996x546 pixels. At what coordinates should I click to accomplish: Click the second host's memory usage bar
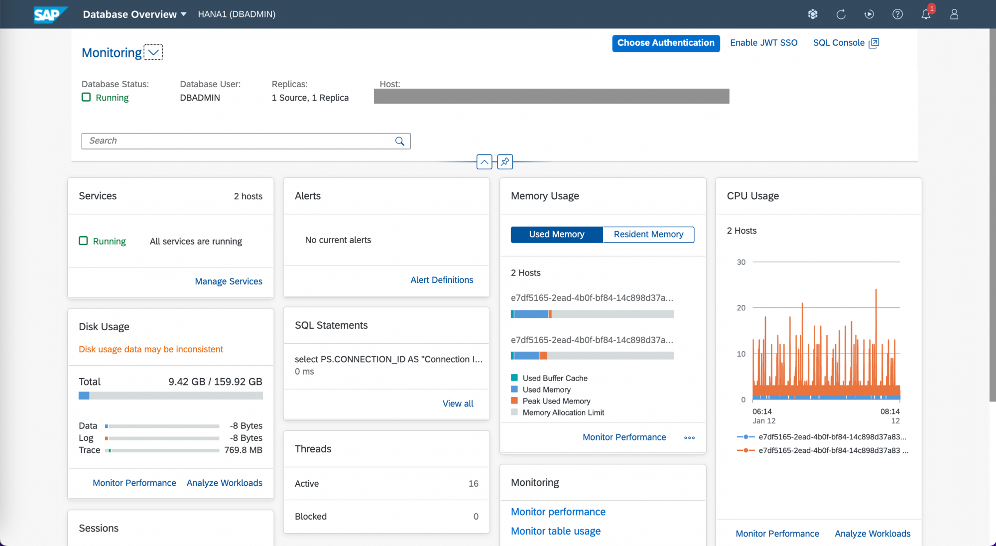[592, 356]
